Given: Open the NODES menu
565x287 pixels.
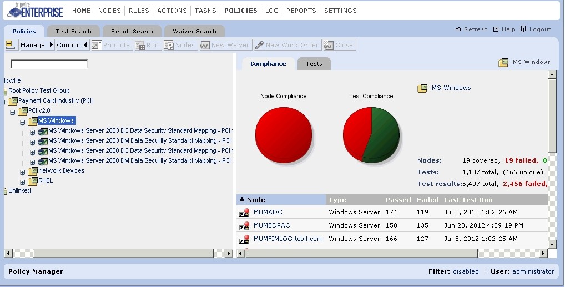Looking at the screenshot, I should 109,11.
